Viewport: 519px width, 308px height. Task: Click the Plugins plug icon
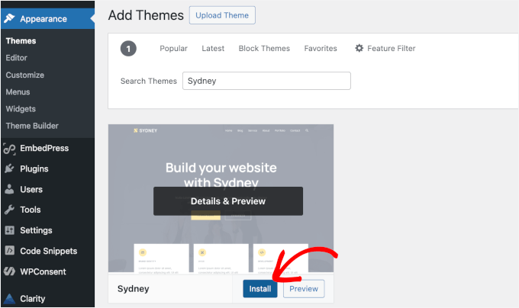click(9, 168)
